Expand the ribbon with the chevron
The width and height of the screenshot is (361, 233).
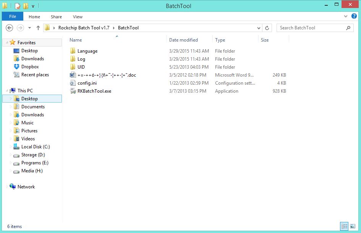[346, 16]
